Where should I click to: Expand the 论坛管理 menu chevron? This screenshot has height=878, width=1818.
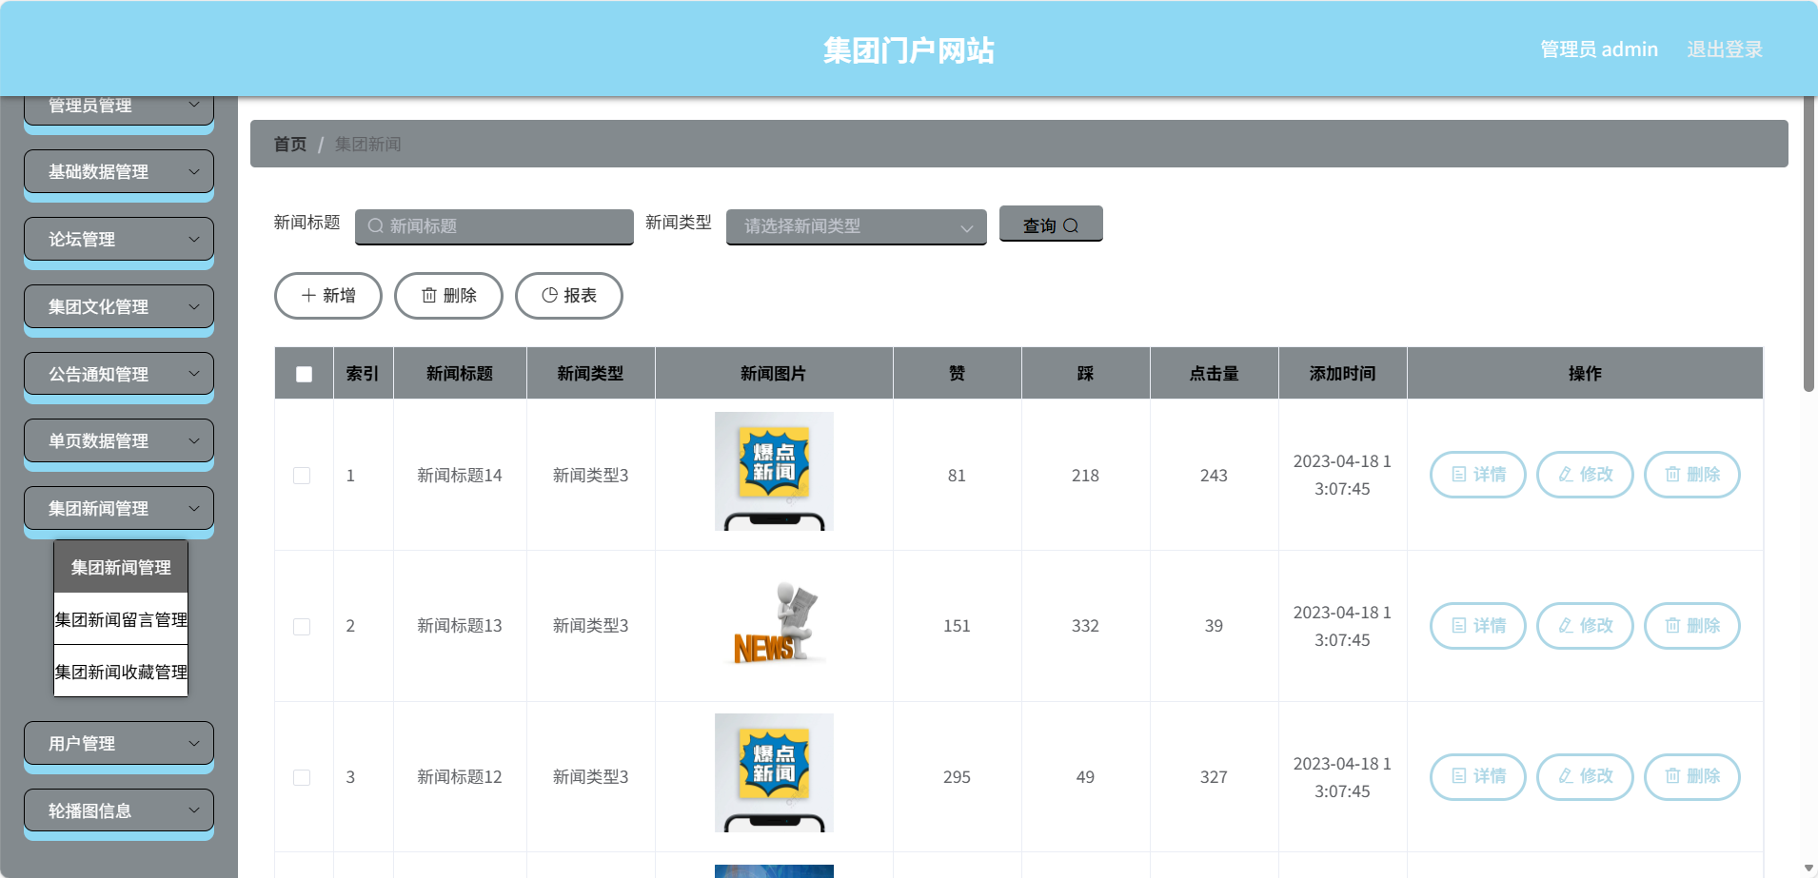click(194, 240)
